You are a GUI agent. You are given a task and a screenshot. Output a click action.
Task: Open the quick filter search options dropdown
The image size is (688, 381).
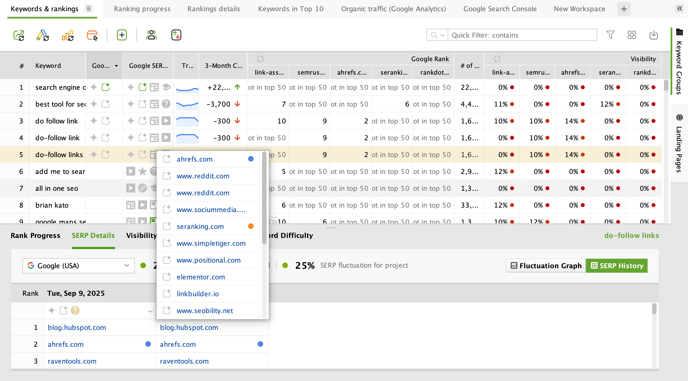(x=437, y=35)
